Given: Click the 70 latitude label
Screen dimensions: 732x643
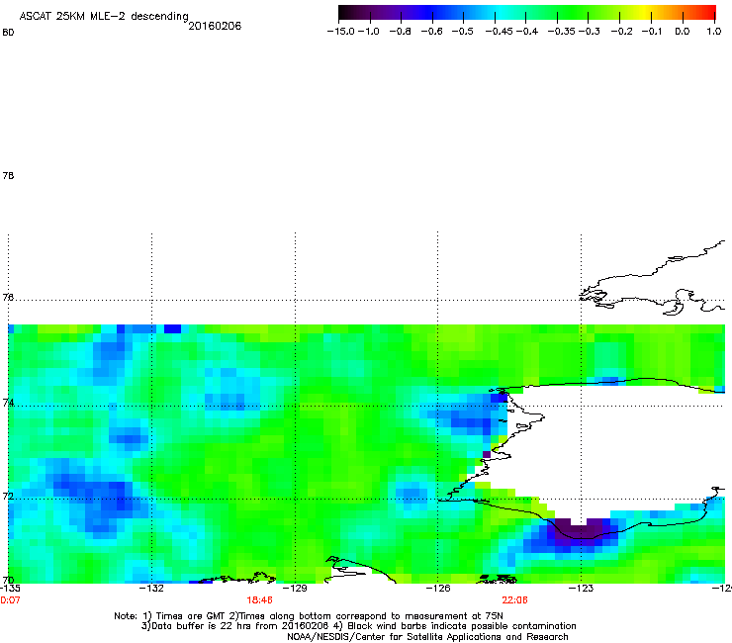Looking at the screenshot, I should tap(8, 580).
